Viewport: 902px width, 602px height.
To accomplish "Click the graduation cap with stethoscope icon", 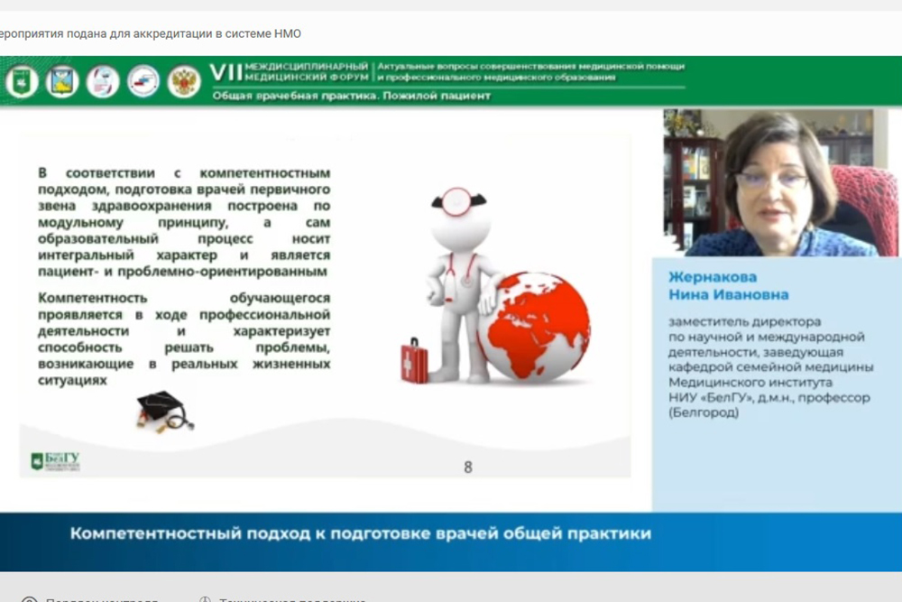I will click(x=161, y=411).
